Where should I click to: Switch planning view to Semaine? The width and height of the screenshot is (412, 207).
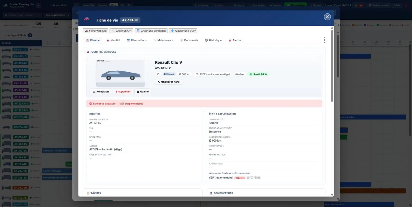click(102, 5)
